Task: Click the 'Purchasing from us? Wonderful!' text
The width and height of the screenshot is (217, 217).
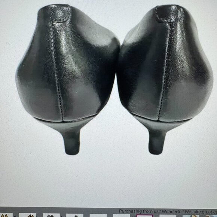Action: (151, 211)
